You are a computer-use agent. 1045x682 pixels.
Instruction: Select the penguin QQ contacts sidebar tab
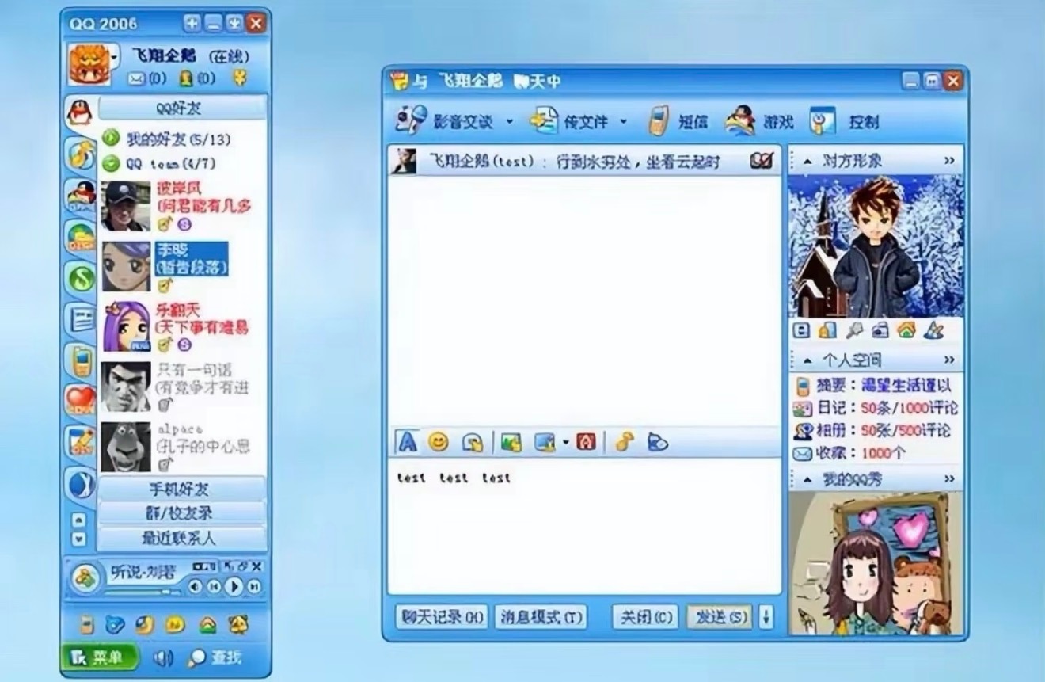point(79,114)
